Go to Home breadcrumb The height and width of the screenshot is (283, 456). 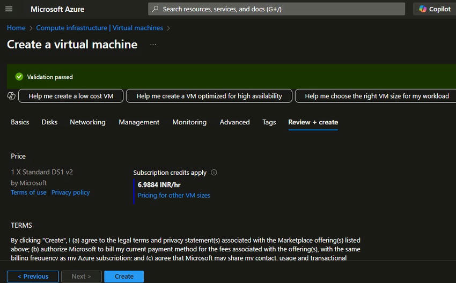tap(16, 28)
